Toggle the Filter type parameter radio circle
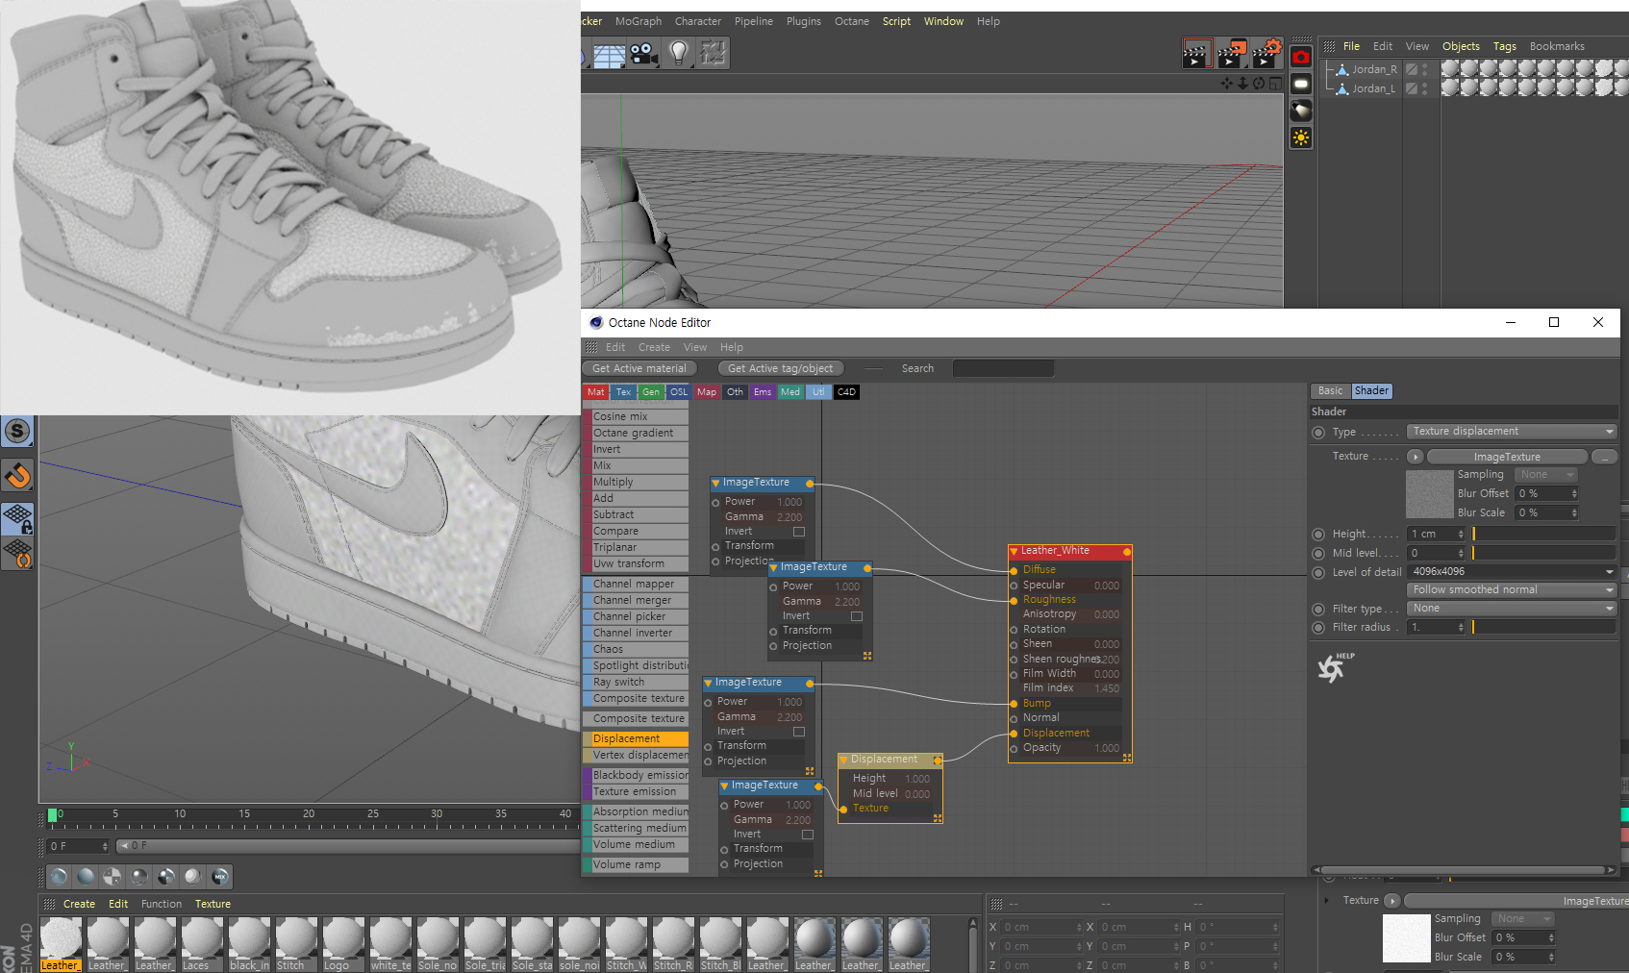This screenshot has width=1629, height=973. click(1318, 610)
